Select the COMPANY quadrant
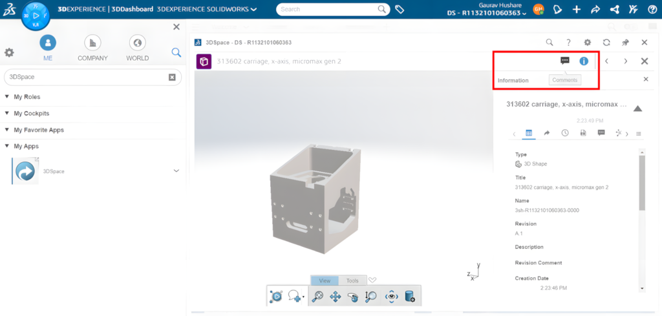The height and width of the screenshot is (316, 662). [92, 48]
